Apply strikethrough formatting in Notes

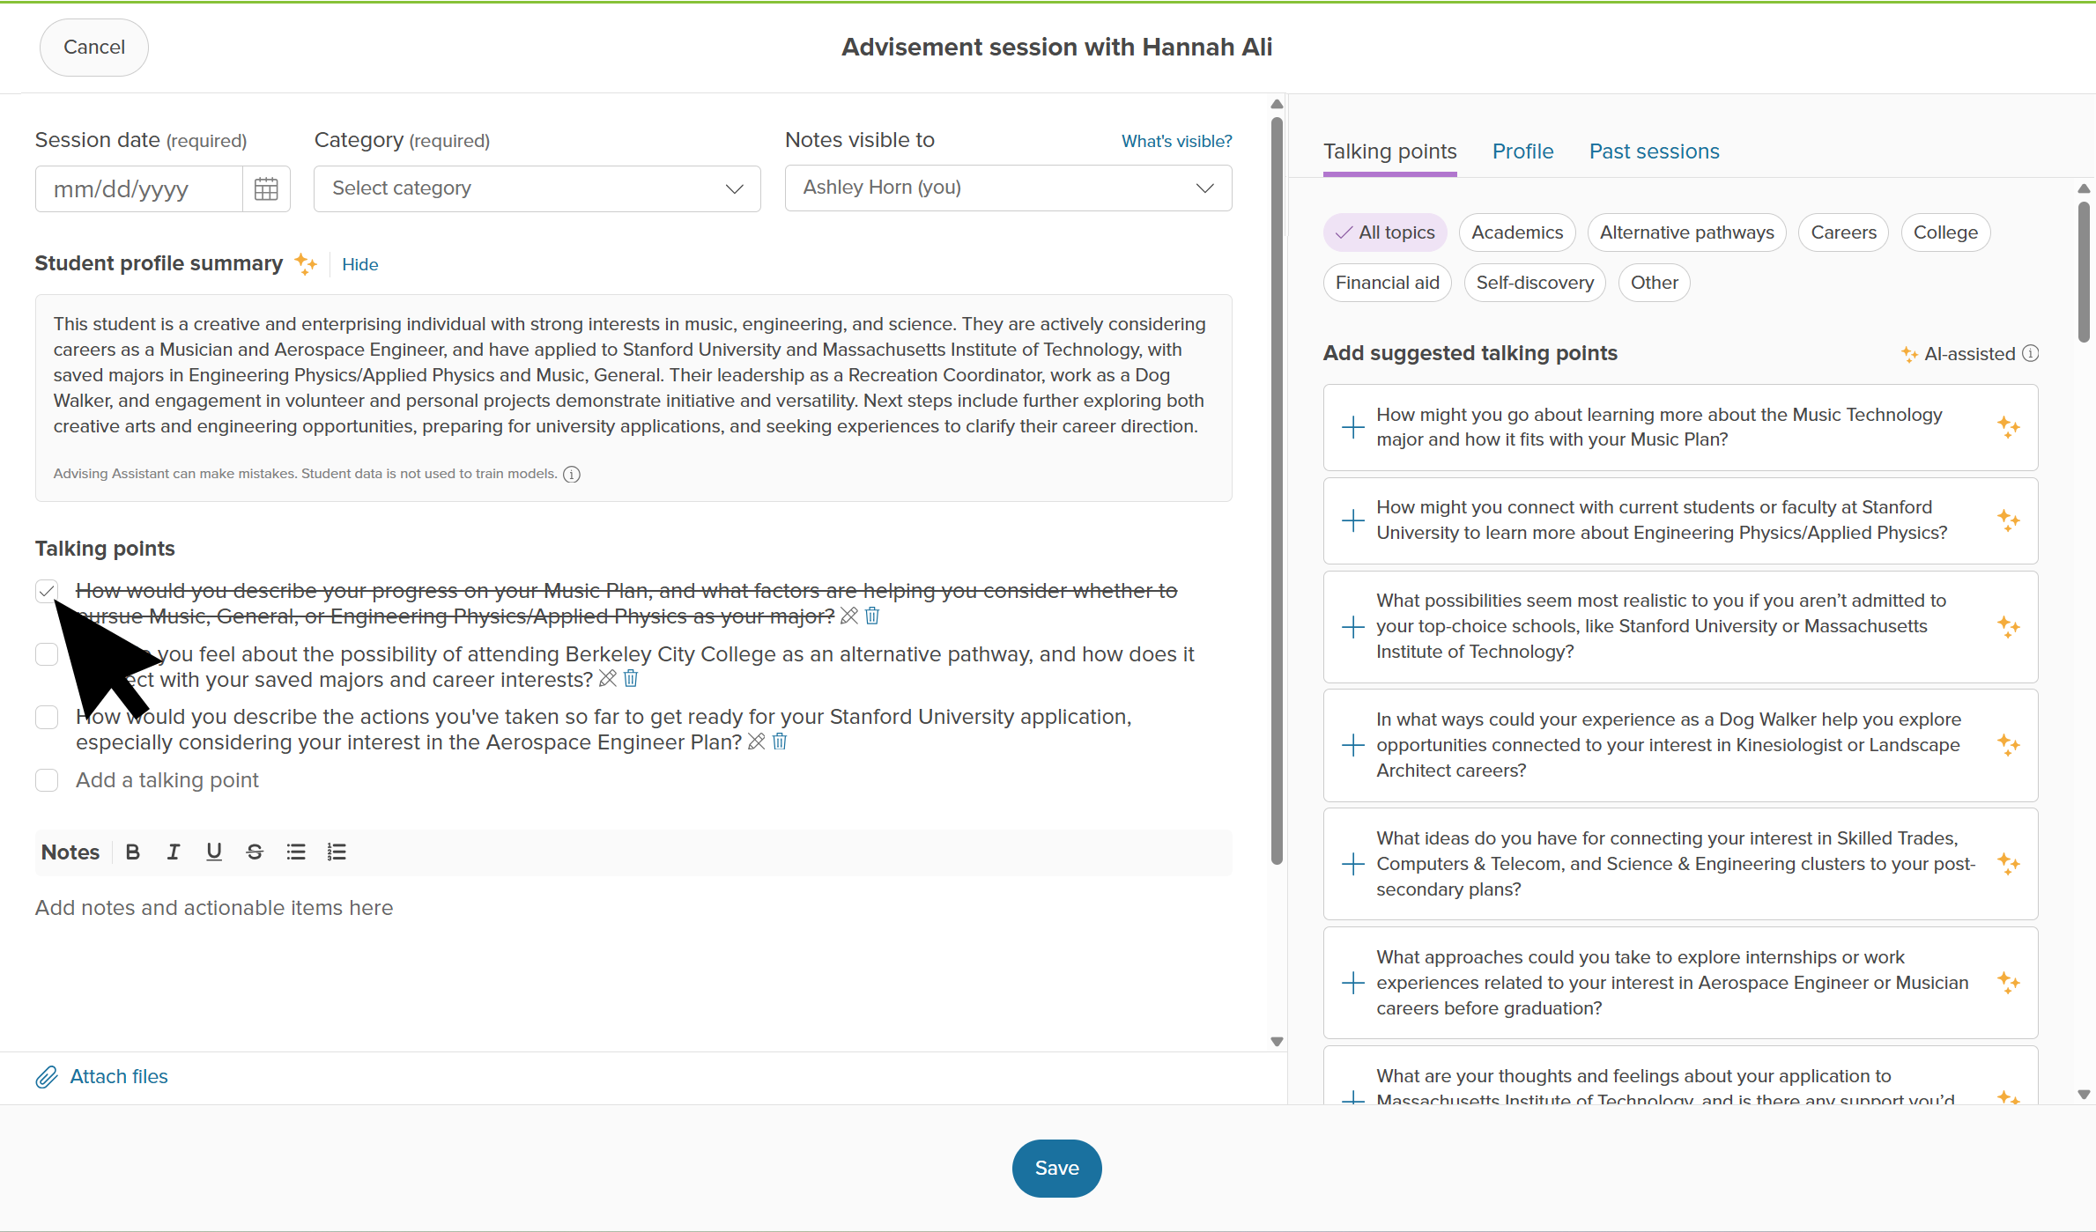(x=255, y=852)
